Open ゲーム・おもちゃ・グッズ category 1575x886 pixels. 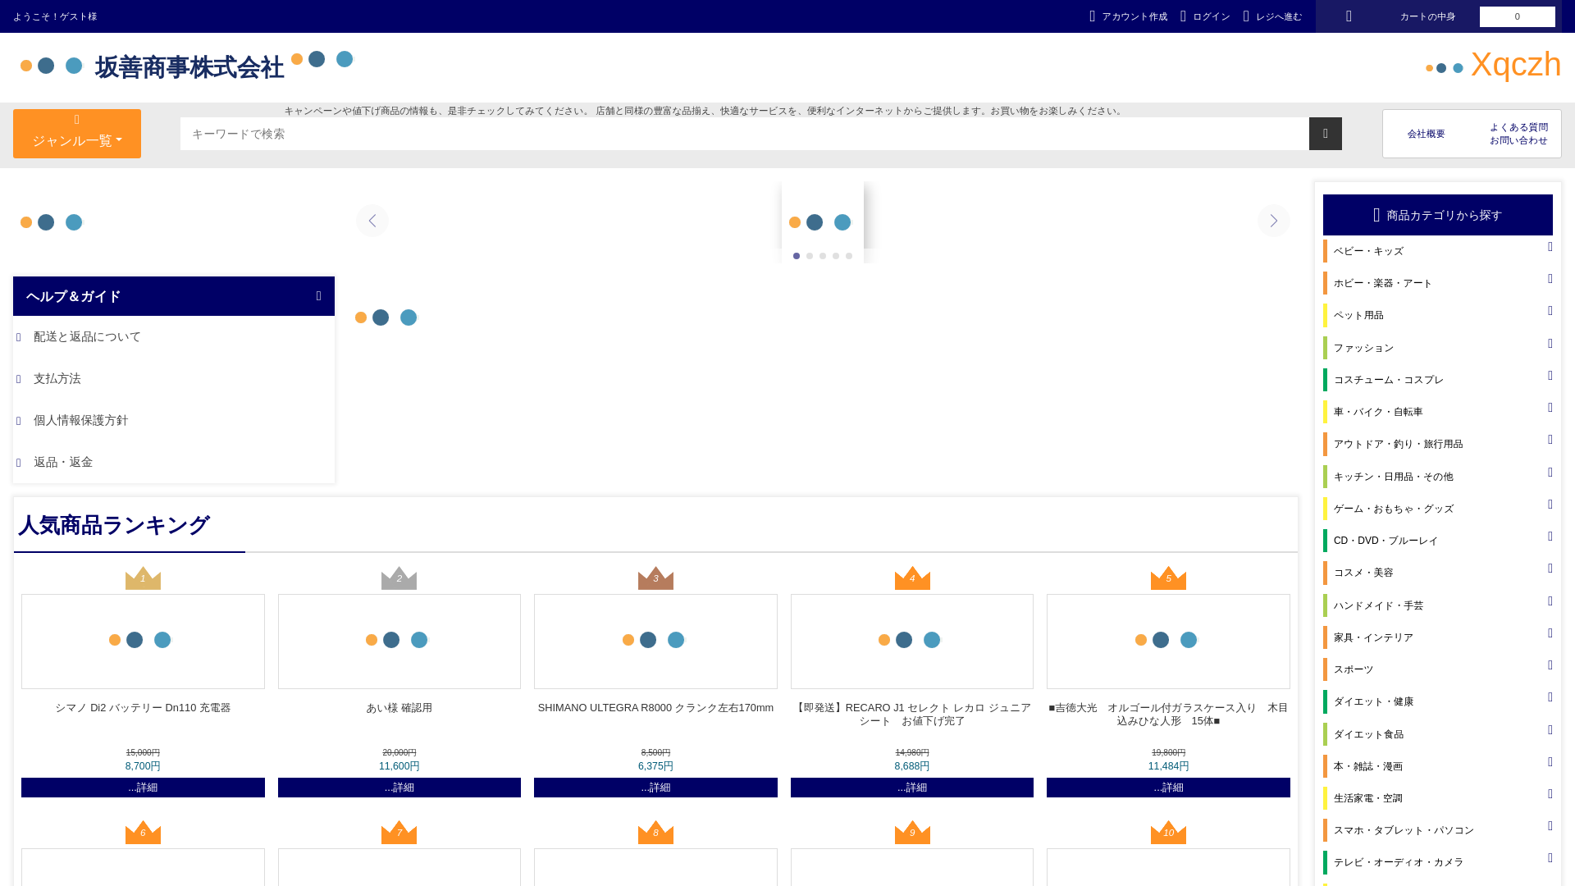click(1393, 509)
